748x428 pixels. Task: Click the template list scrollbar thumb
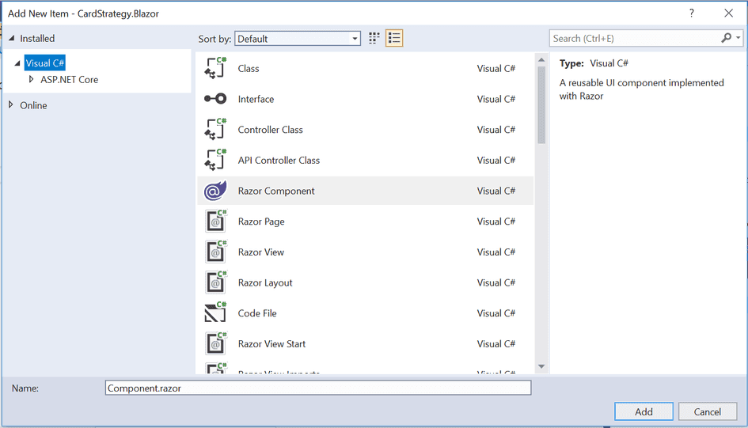[x=541, y=105]
